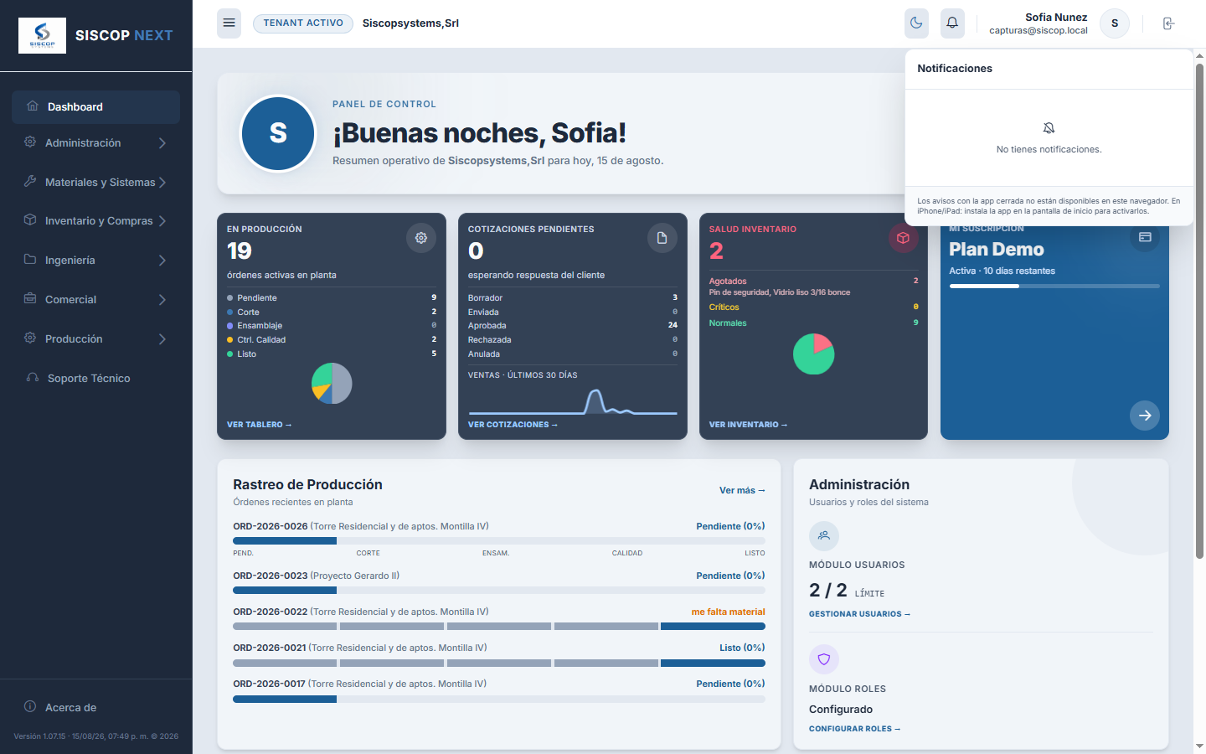Expand the Administración sidebar menu
This screenshot has width=1206, height=754.
tap(95, 143)
